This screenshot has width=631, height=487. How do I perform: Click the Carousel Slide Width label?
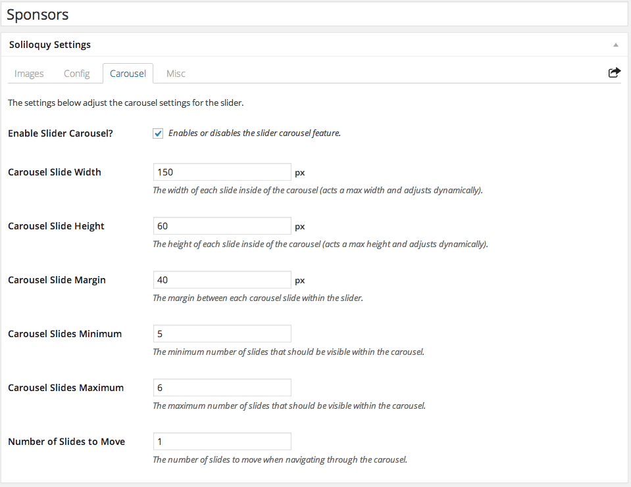(55, 172)
